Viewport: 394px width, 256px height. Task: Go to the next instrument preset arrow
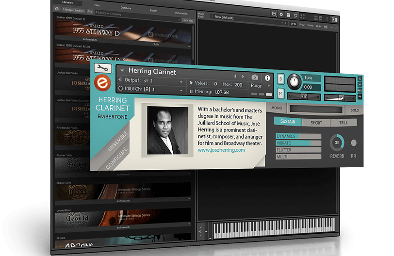point(243,76)
